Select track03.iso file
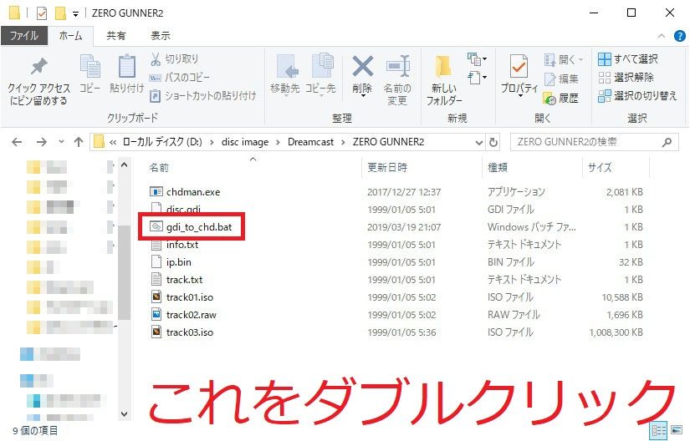This screenshot has width=690, height=441. 181,332
